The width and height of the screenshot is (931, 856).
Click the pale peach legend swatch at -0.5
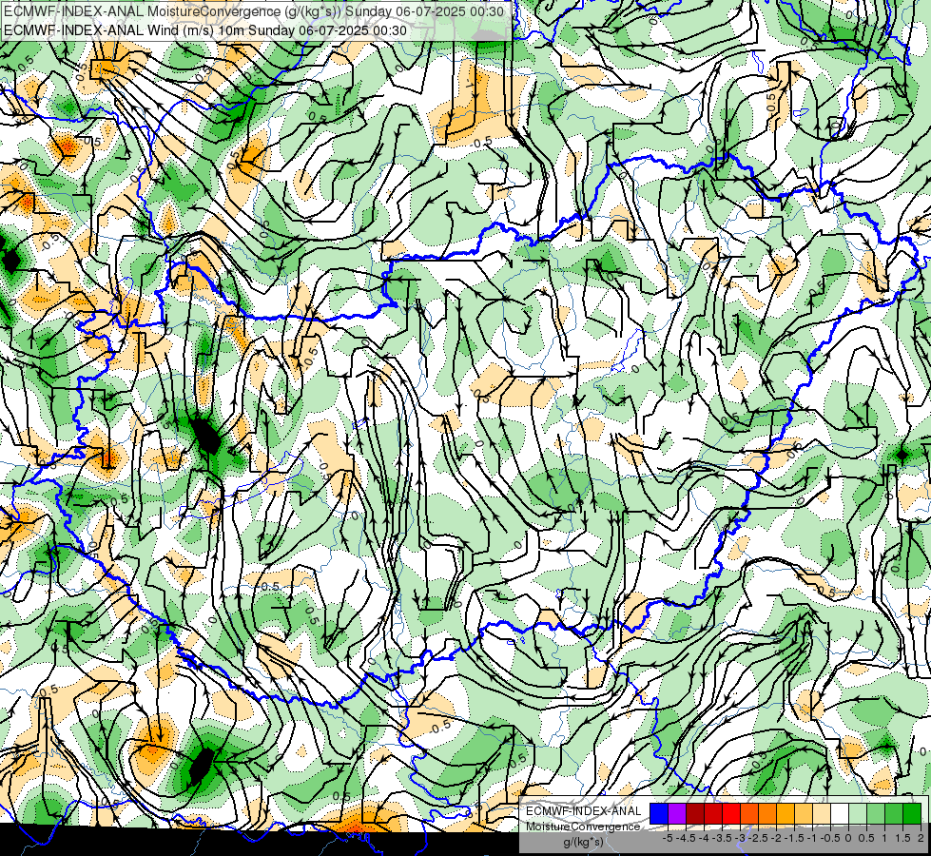(822, 814)
